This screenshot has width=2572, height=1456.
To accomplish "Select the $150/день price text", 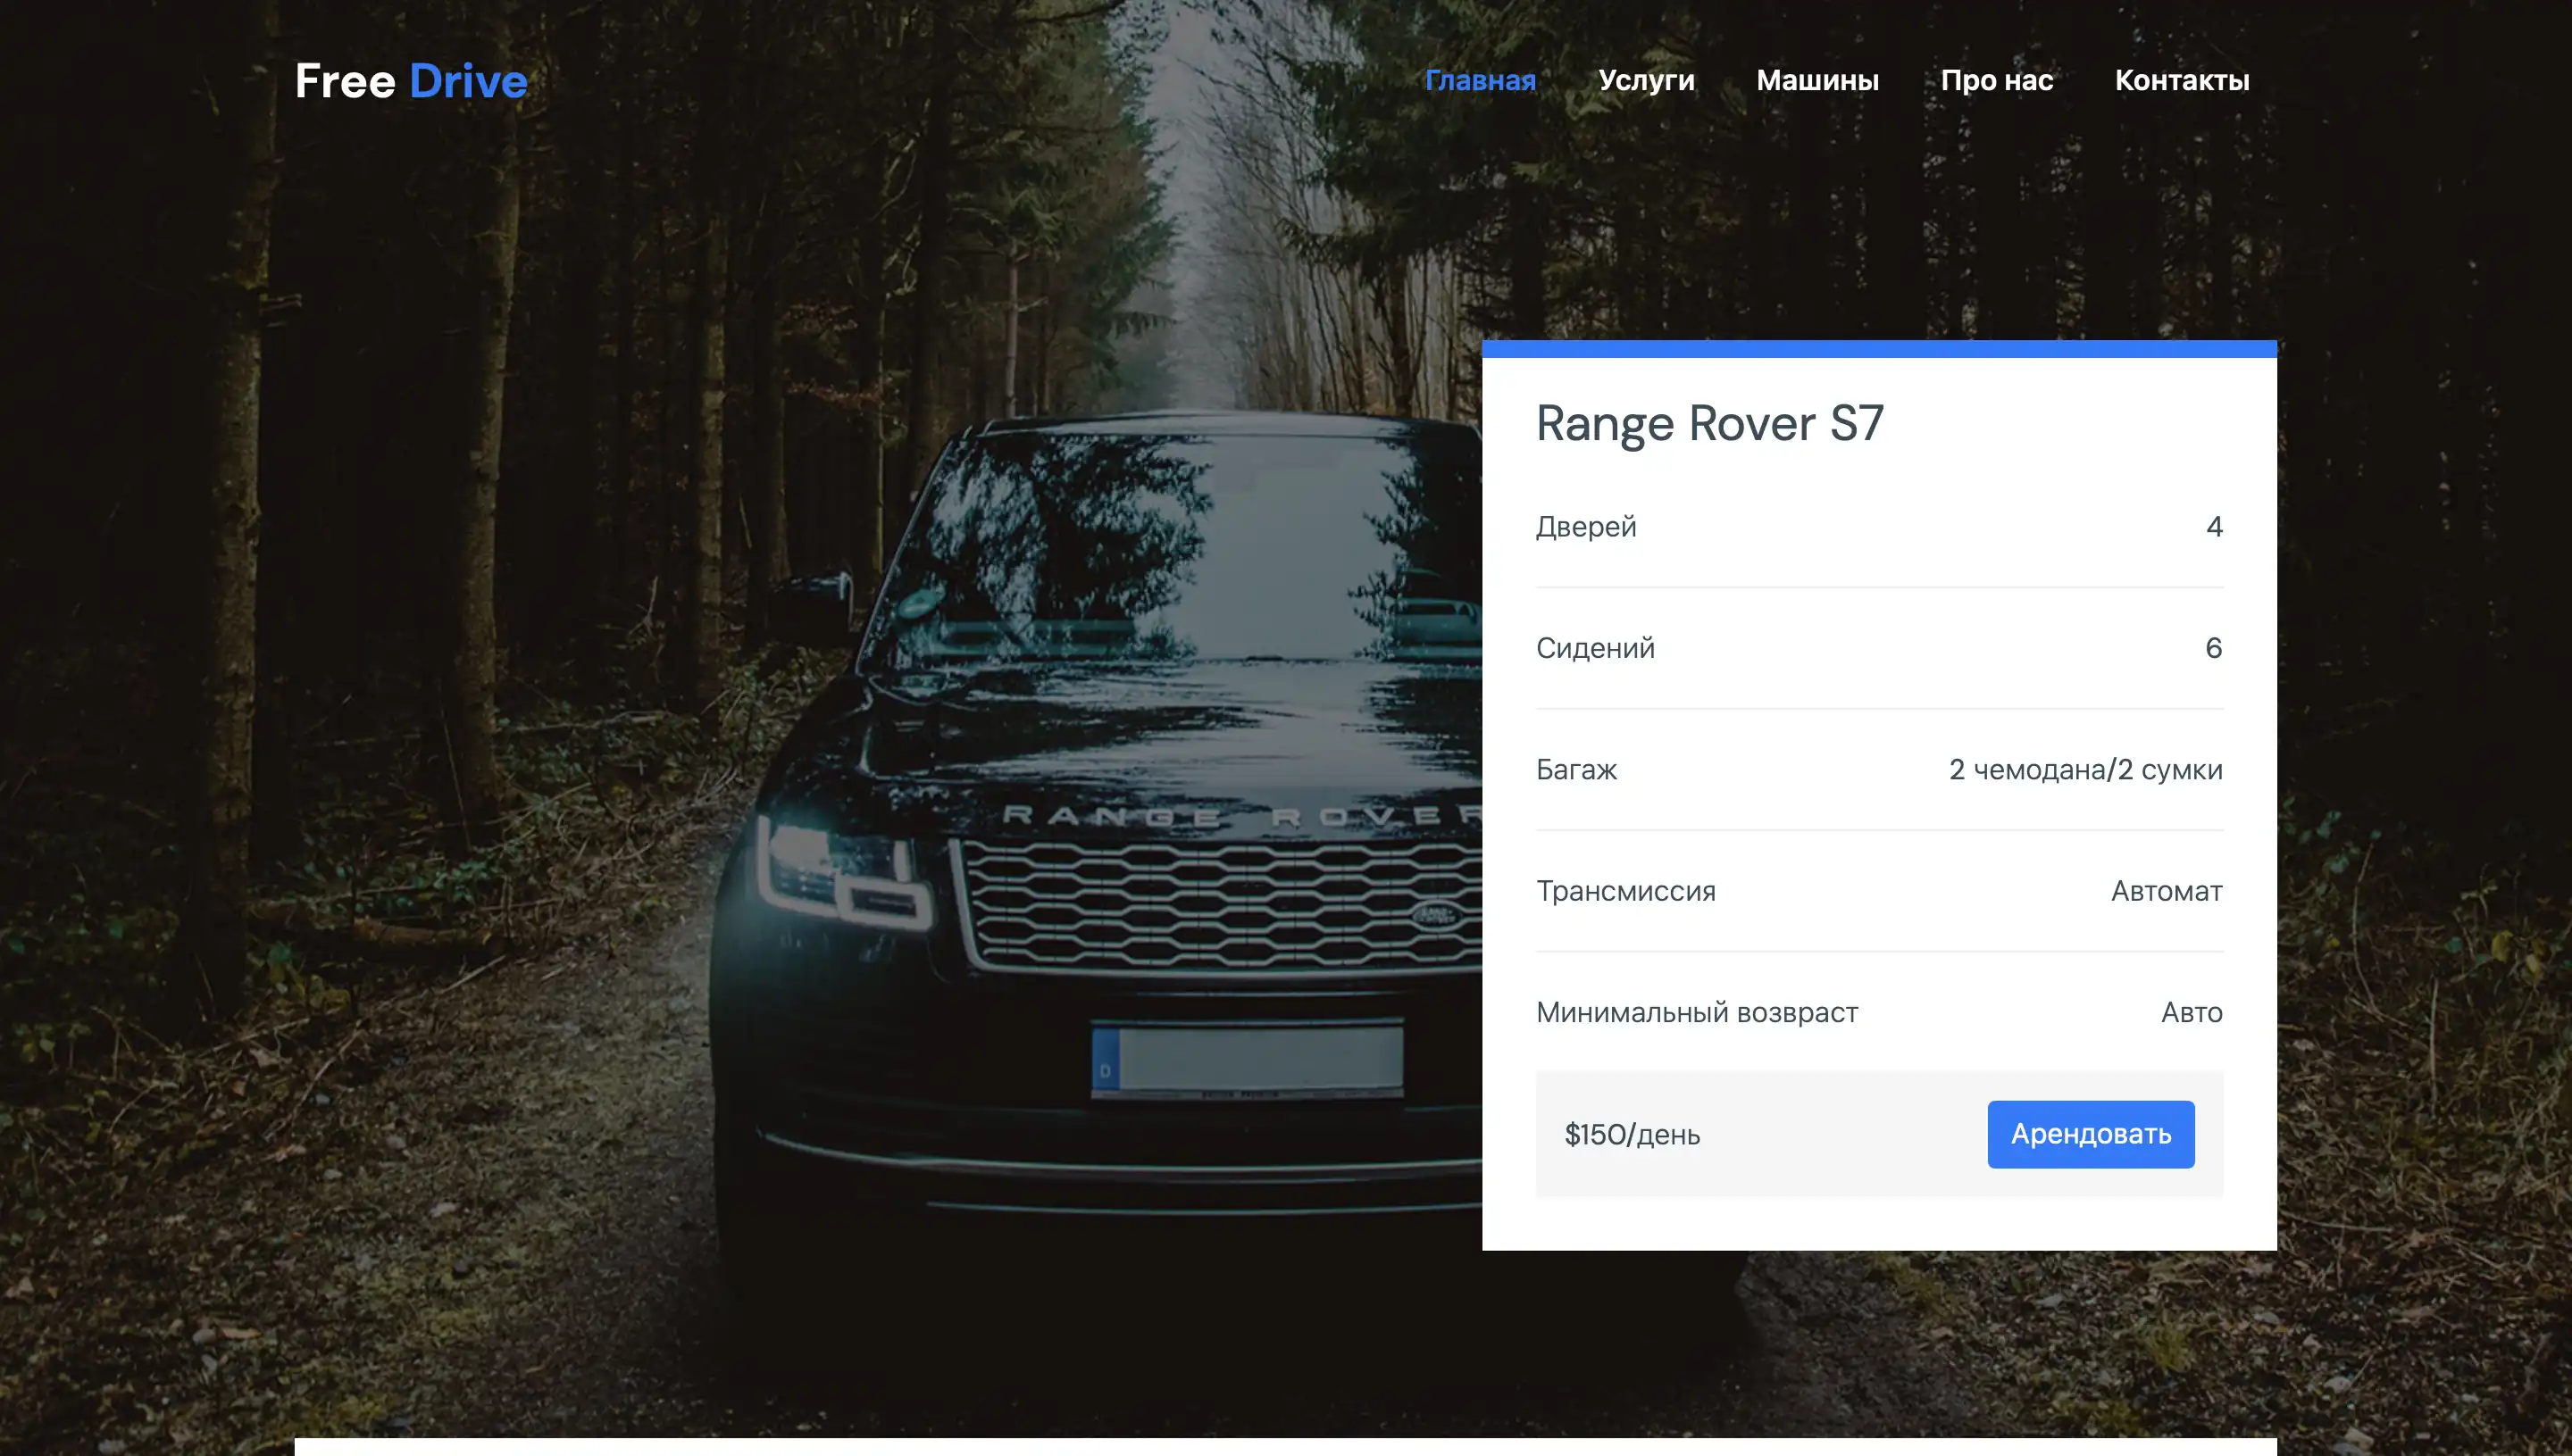I will click(1632, 1135).
